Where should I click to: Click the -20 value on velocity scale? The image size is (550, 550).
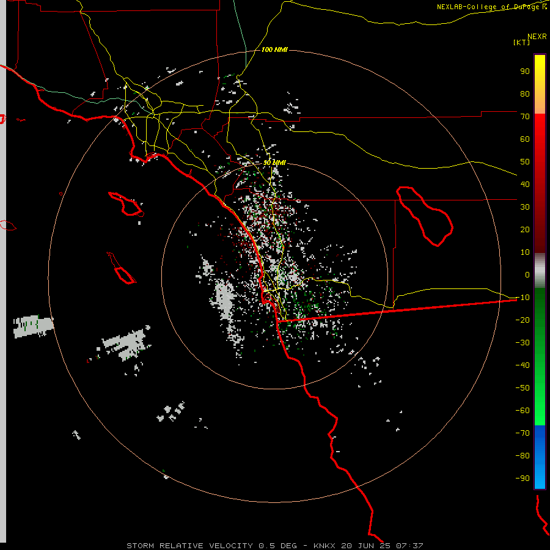click(522, 320)
